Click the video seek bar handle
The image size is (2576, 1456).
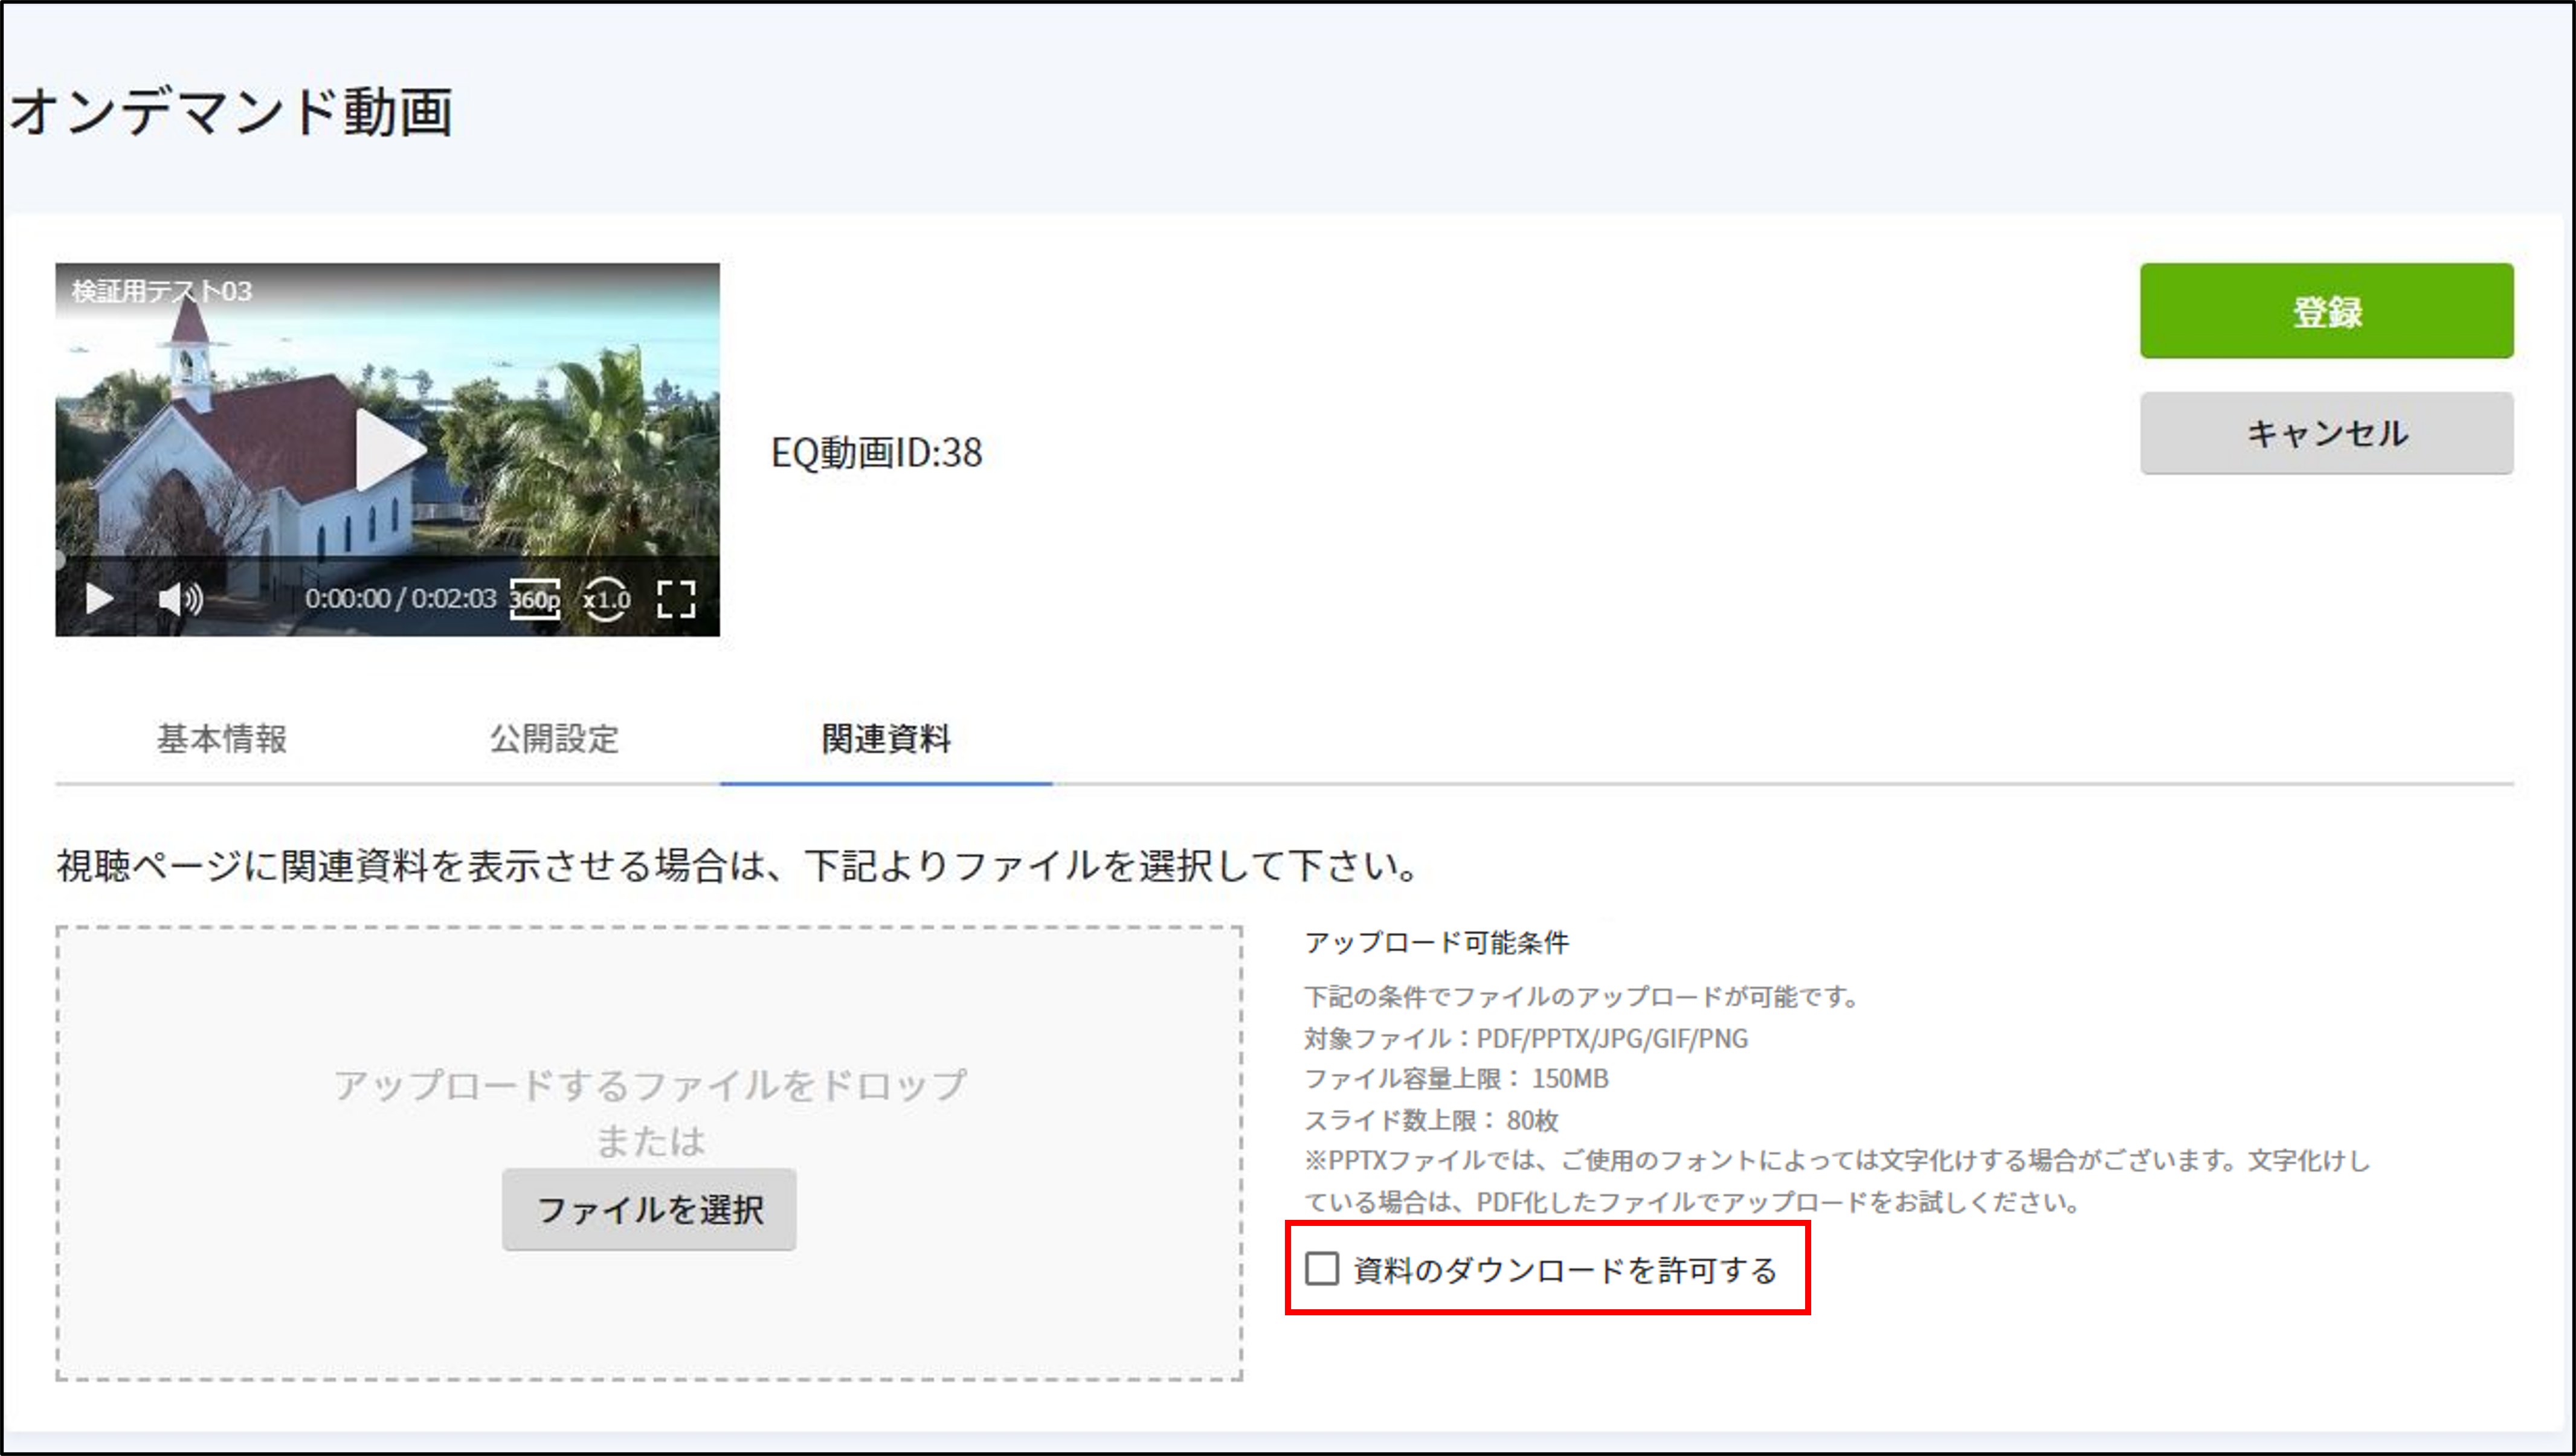[x=60, y=559]
